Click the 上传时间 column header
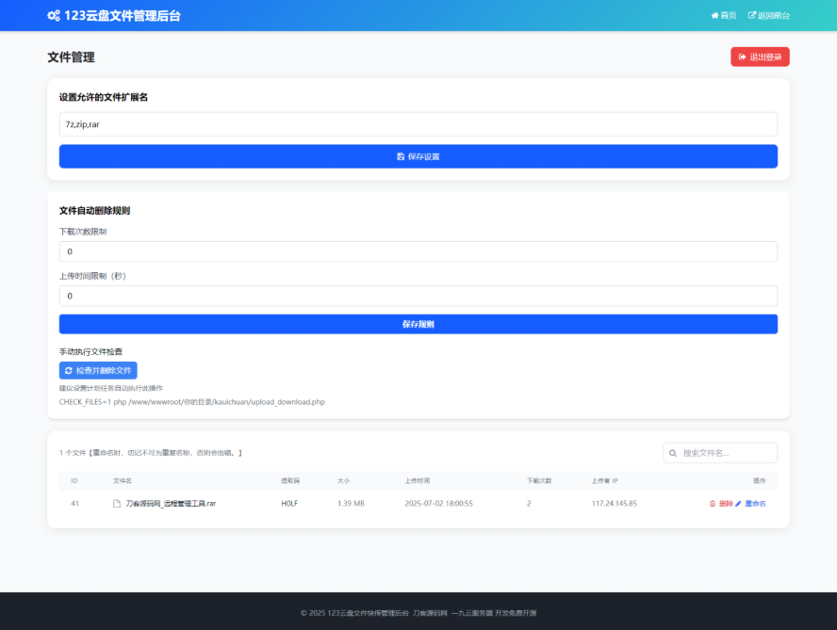This screenshot has width=837, height=630. [417, 480]
